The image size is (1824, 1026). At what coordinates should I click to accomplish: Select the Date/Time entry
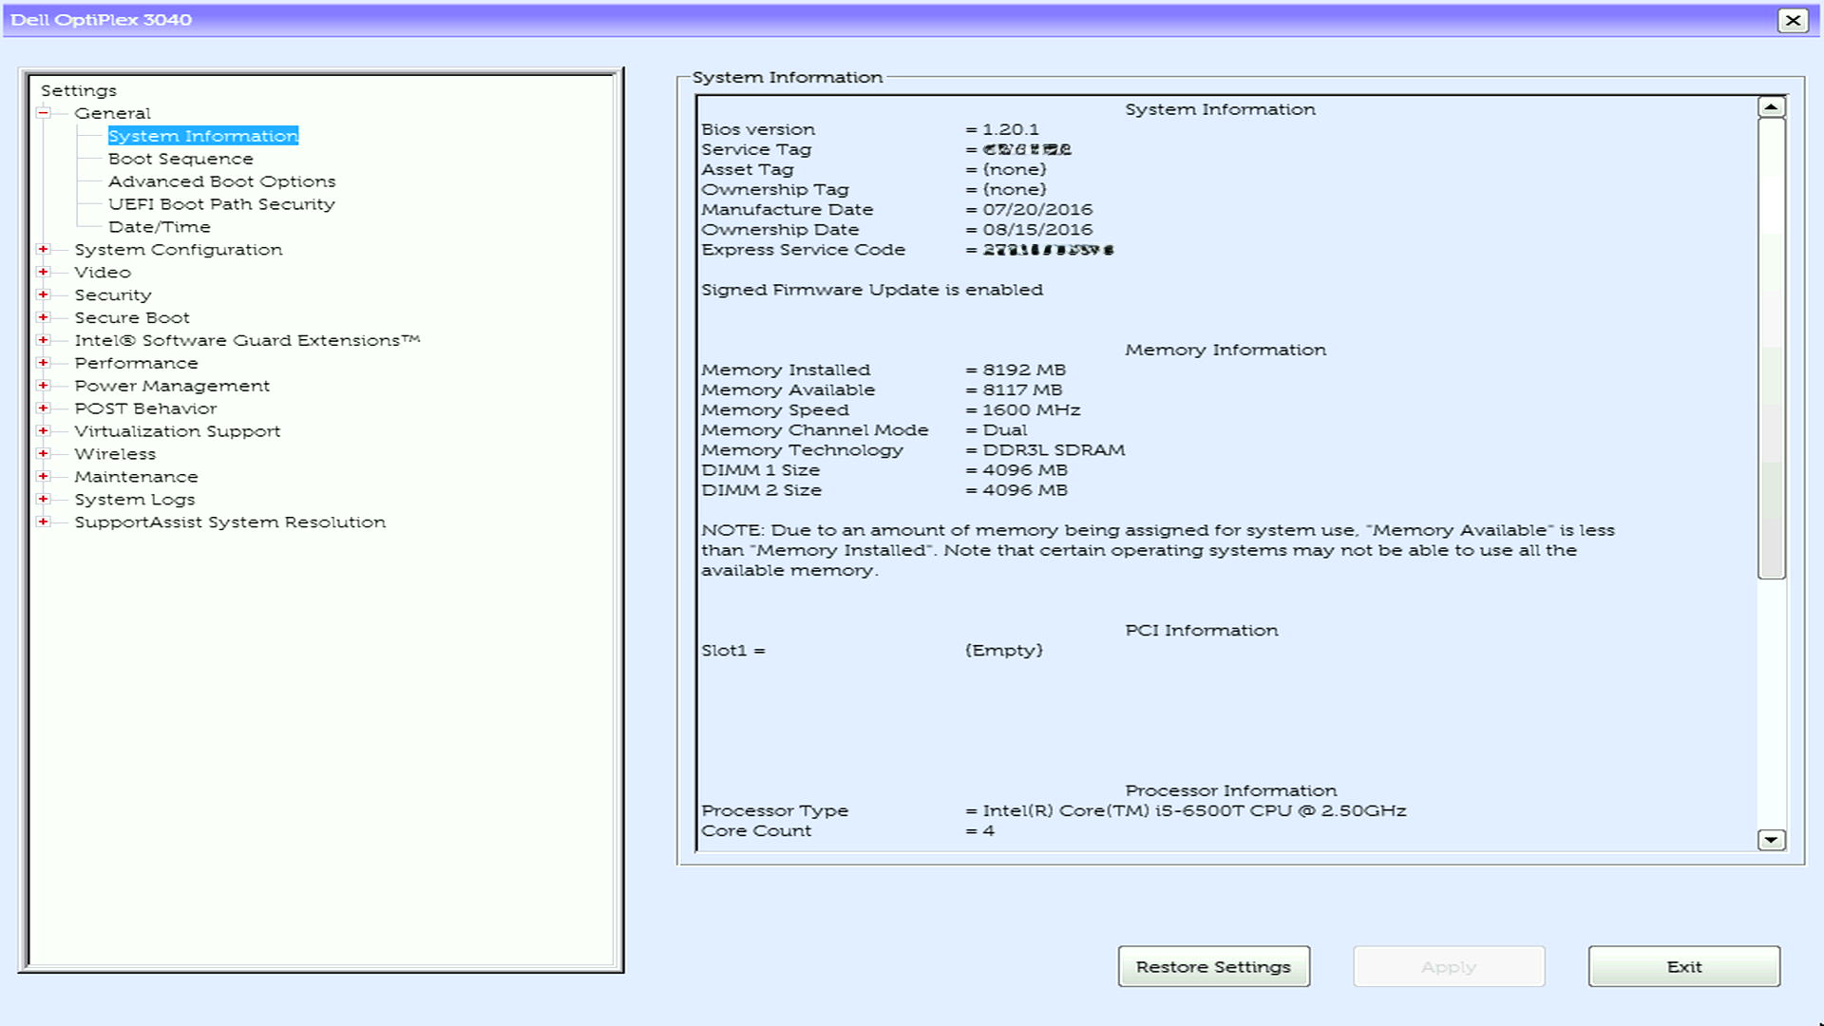coord(160,226)
